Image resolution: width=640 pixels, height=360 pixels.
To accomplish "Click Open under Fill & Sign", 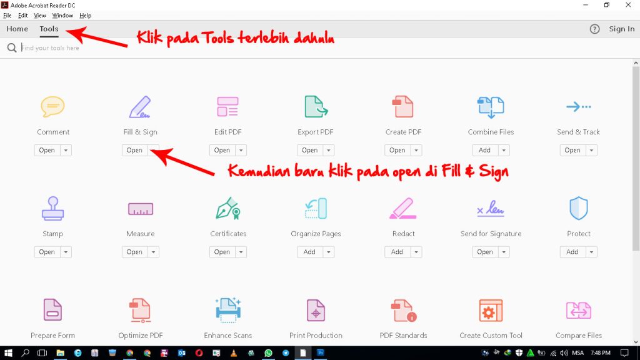I will (135, 150).
